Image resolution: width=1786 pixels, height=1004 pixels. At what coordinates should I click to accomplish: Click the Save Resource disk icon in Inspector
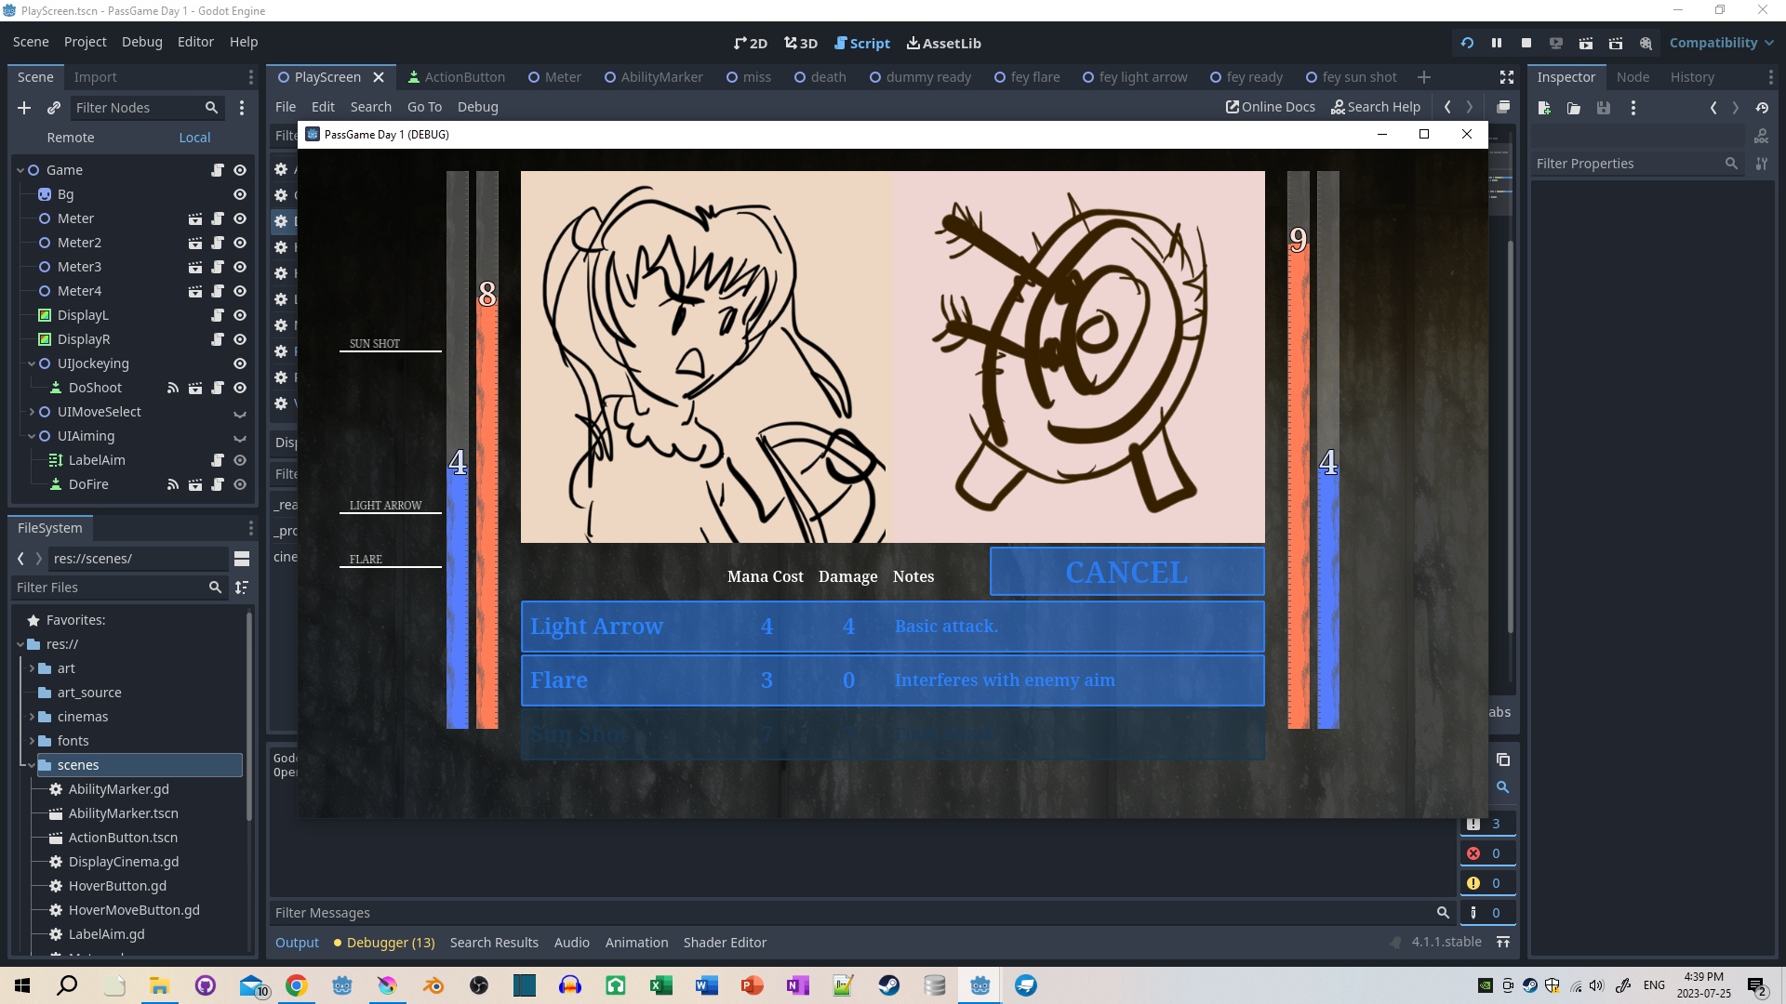click(x=1603, y=108)
